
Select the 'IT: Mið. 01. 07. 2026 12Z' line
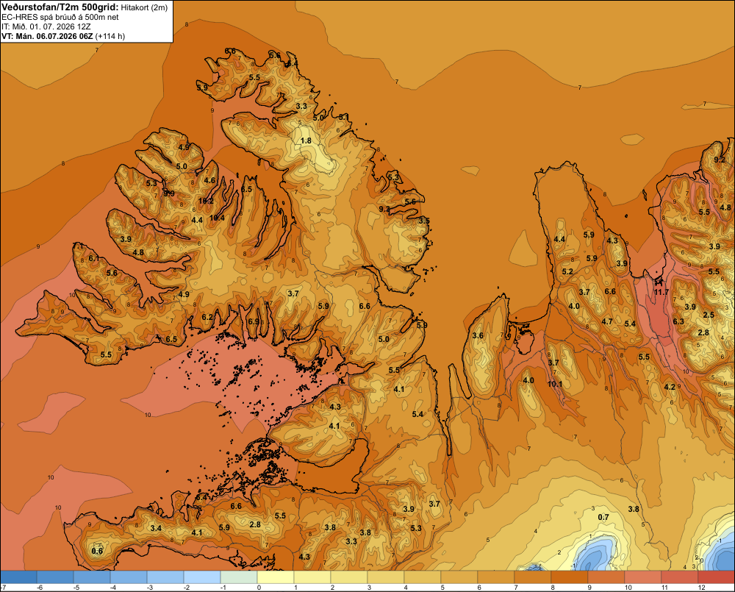coord(46,26)
